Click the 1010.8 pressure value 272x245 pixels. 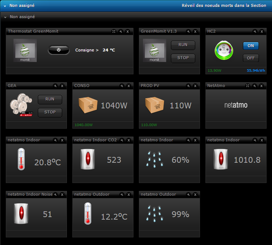[x=247, y=160]
